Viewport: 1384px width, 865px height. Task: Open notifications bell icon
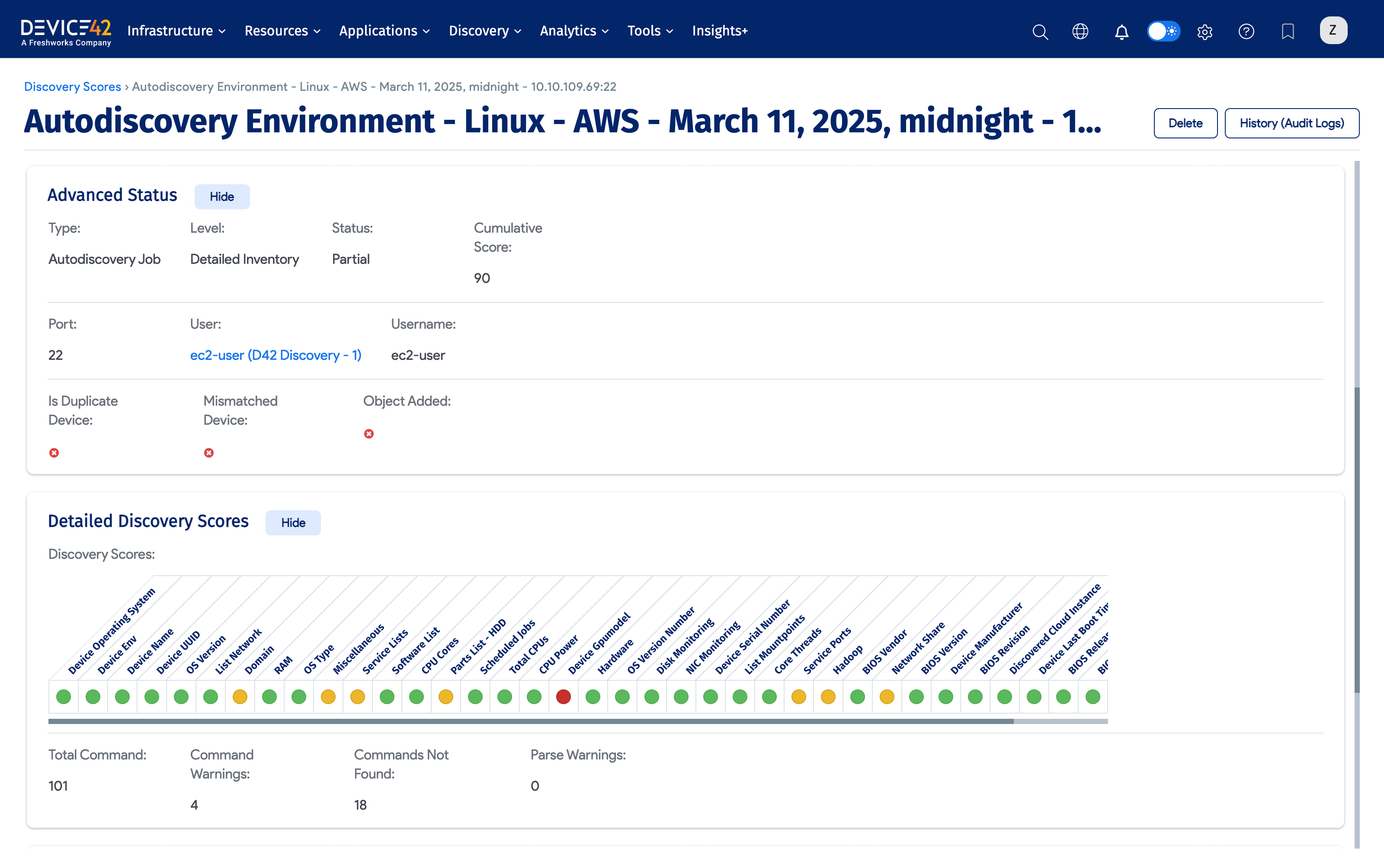(x=1121, y=32)
